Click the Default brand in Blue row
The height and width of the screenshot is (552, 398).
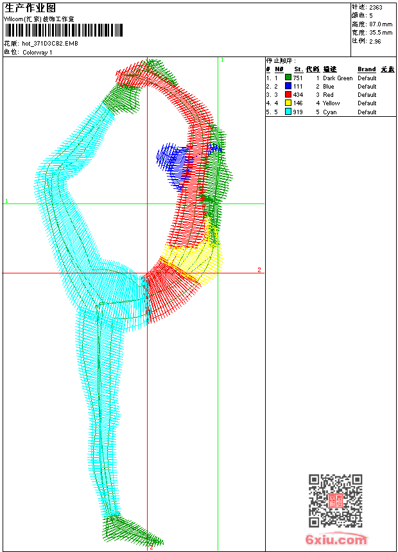click(367, 87)
